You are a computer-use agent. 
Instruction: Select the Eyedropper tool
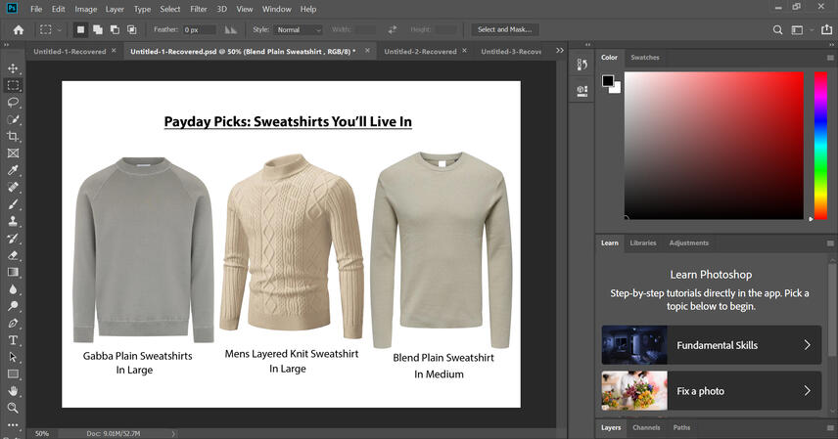(x=13, y=170)
